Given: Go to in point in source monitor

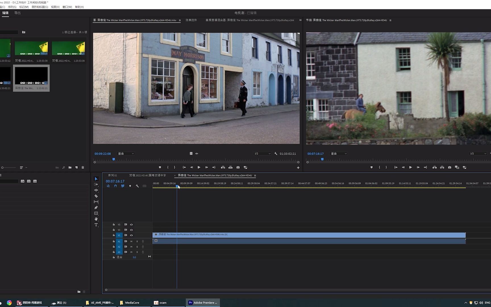Looking at the screenshot, I should click(184, 167).
